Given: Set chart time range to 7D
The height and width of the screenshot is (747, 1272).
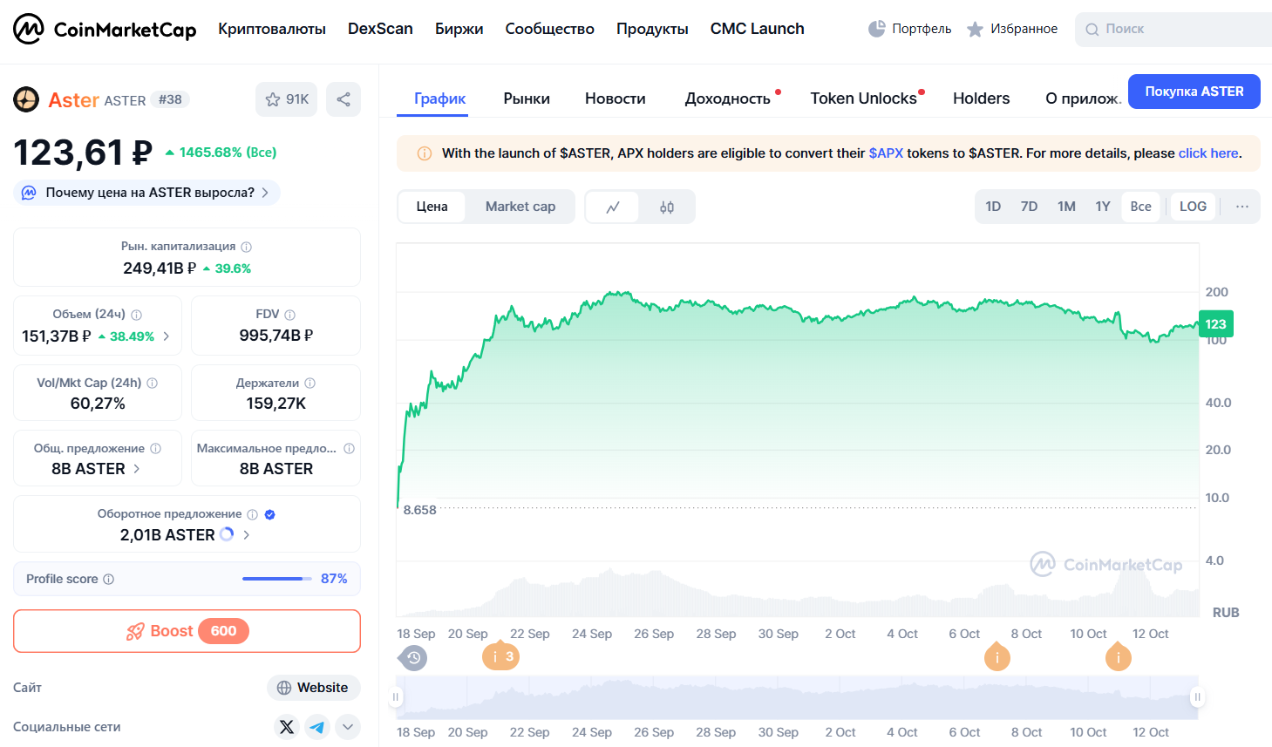Looking at the screenshot, I should [x=1029, y=207].
